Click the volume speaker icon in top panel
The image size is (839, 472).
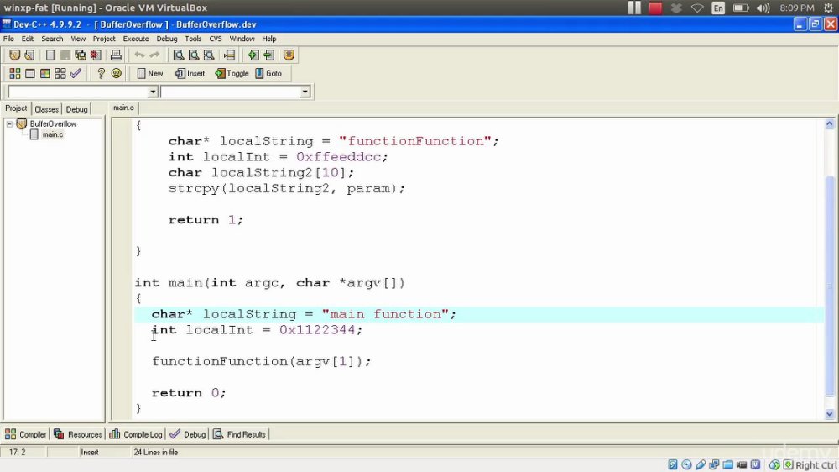763,8
